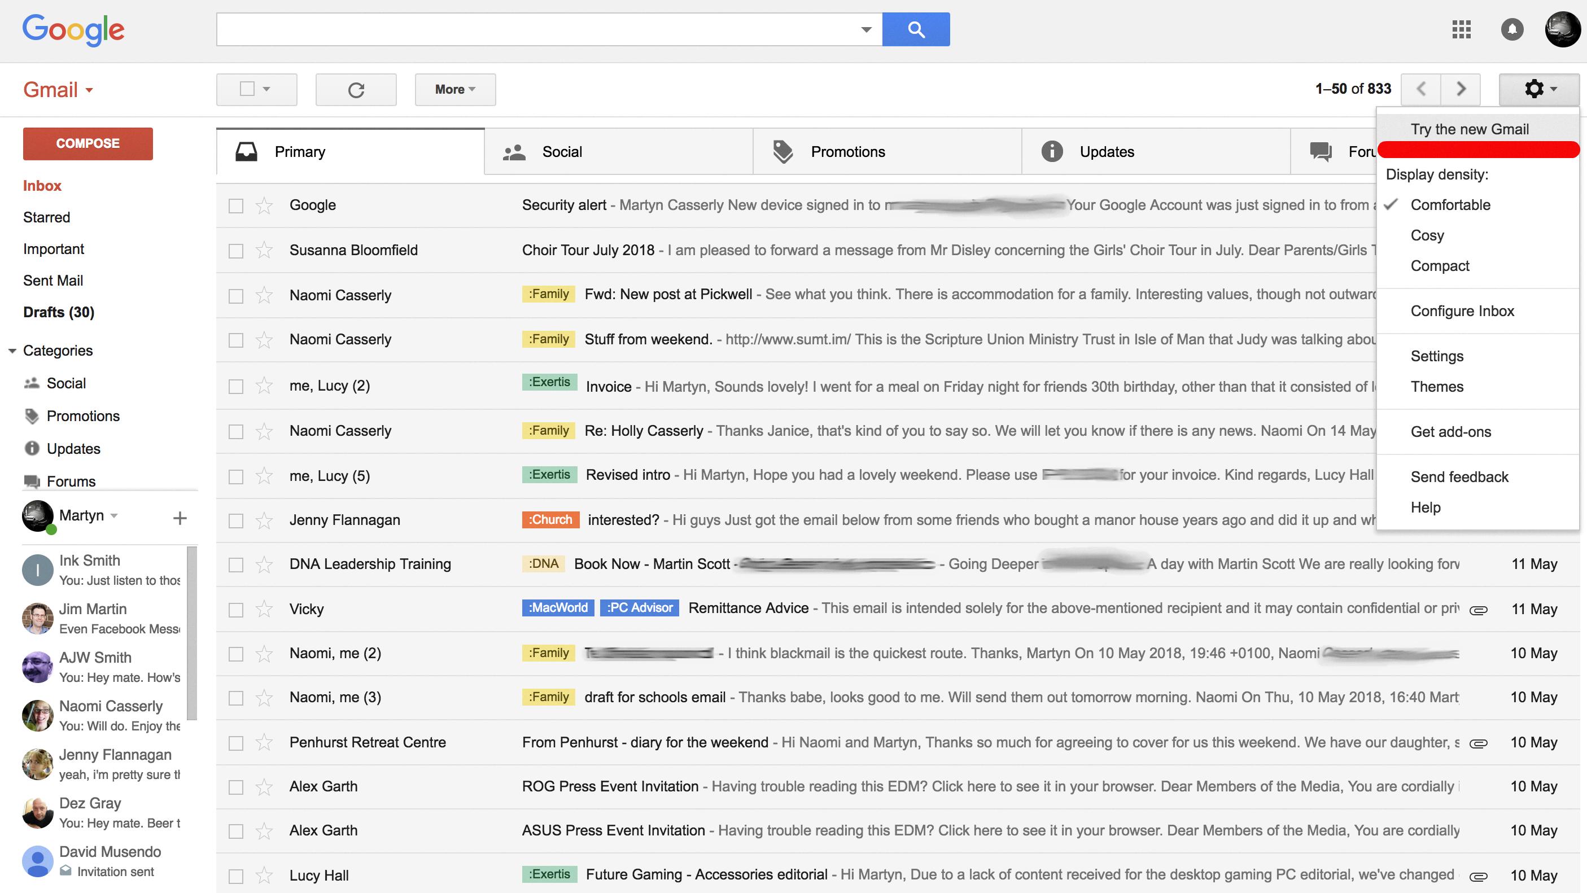Select the Primary inbox tab
The image size is (1587, 893).
pyautogui.click(x=350, y=151)
